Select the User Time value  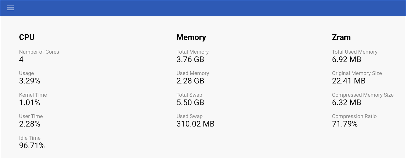29,124
